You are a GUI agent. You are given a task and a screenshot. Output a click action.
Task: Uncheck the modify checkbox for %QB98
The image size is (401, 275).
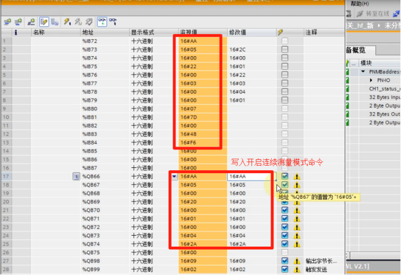(x=285, y=261)
